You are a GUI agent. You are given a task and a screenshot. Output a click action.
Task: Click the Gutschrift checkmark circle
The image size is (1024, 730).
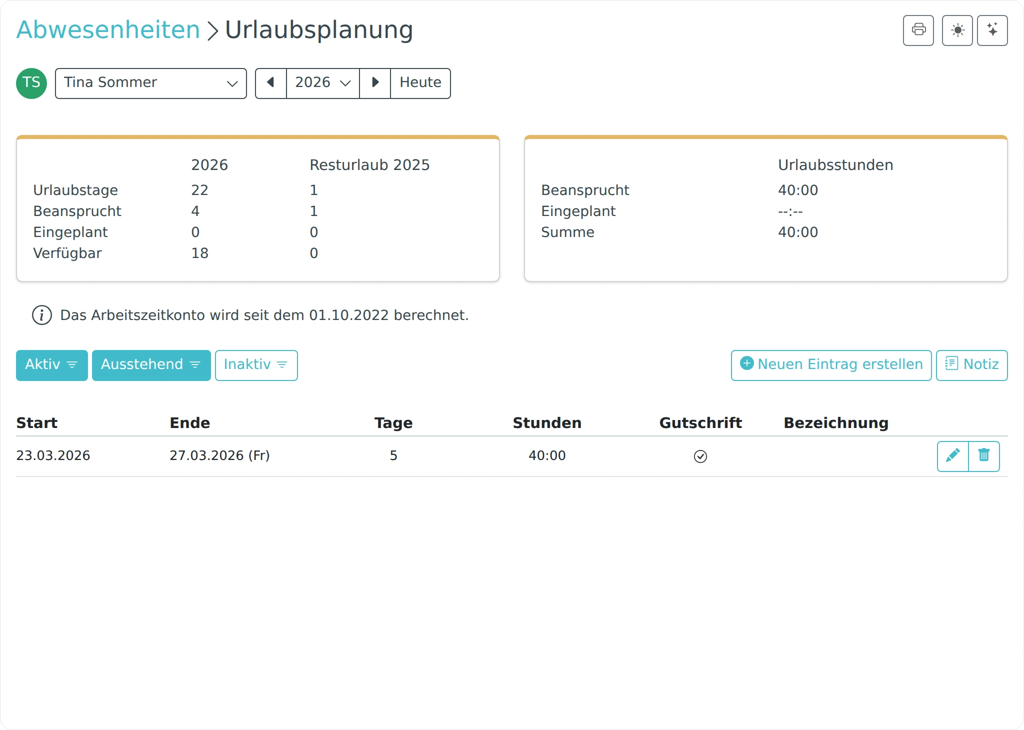tap(700, 456)
